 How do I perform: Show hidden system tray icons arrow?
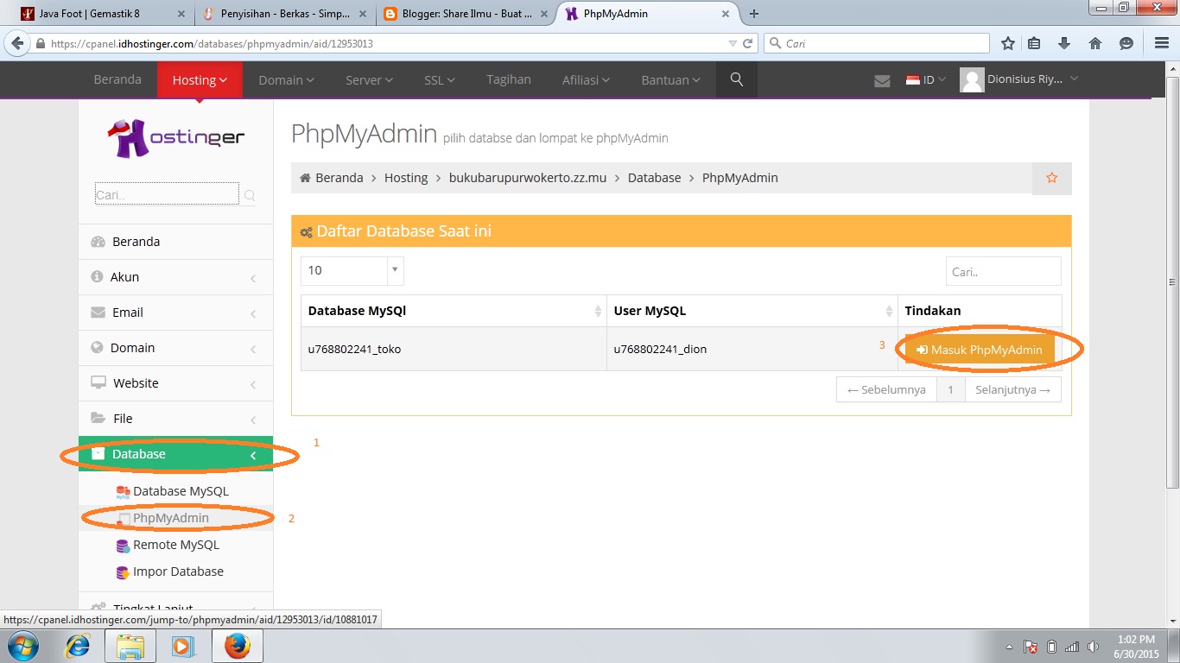pyautogui.click(x=1009, y=647)
